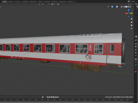
Task: Play the animation forward
Action: point(54,97)
